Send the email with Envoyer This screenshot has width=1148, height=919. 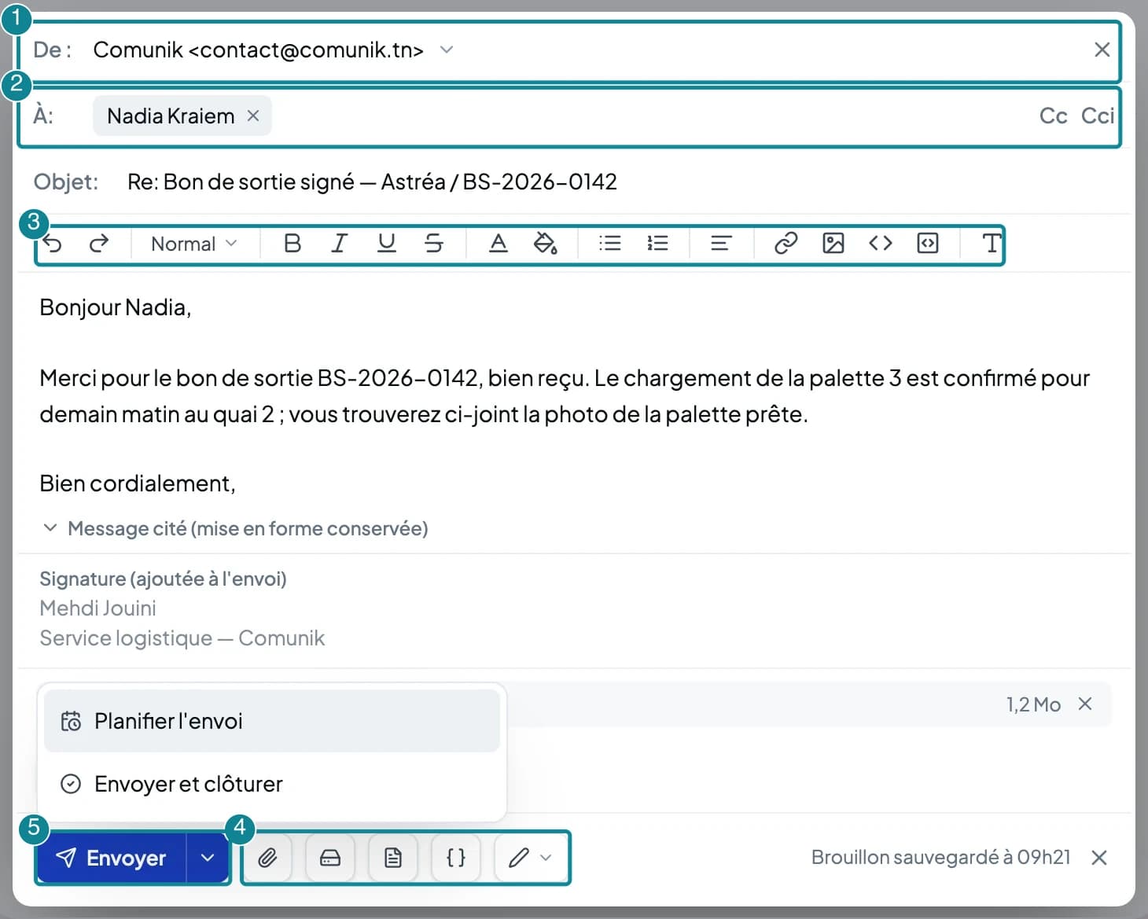tap(112, 858)
